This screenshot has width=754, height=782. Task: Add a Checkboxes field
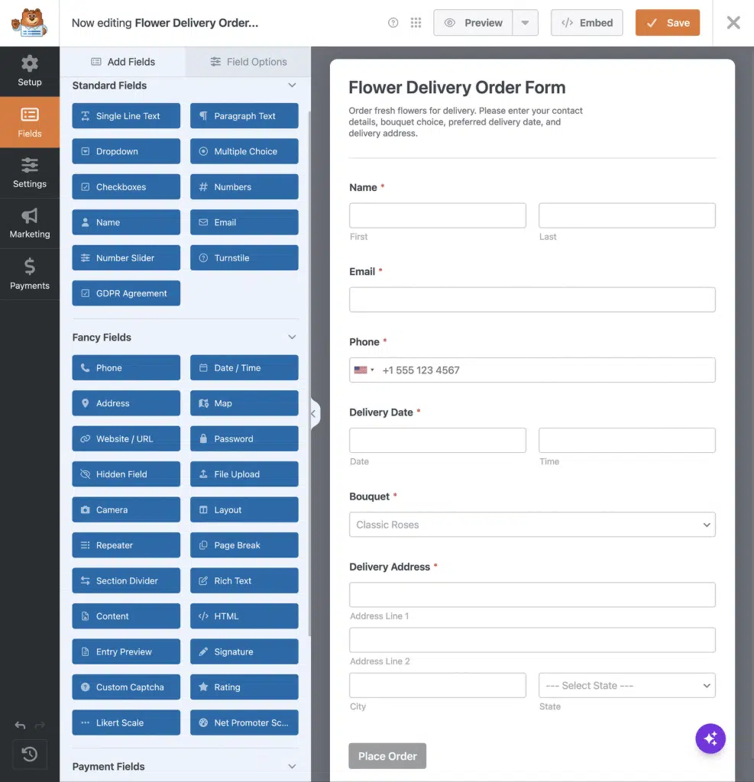(126, 186)
